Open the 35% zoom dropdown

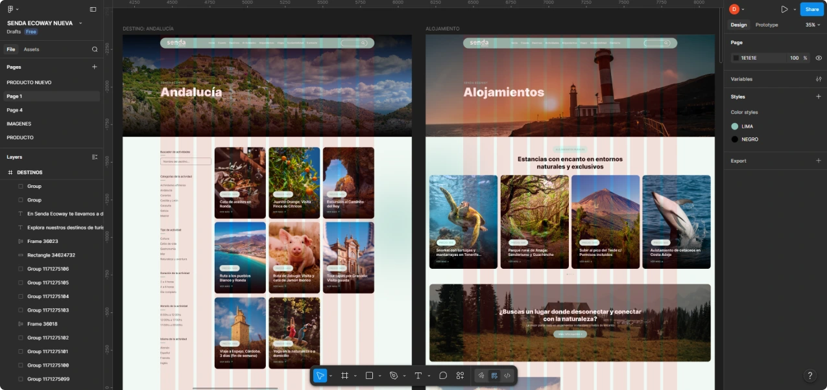[x=813, y=25]
